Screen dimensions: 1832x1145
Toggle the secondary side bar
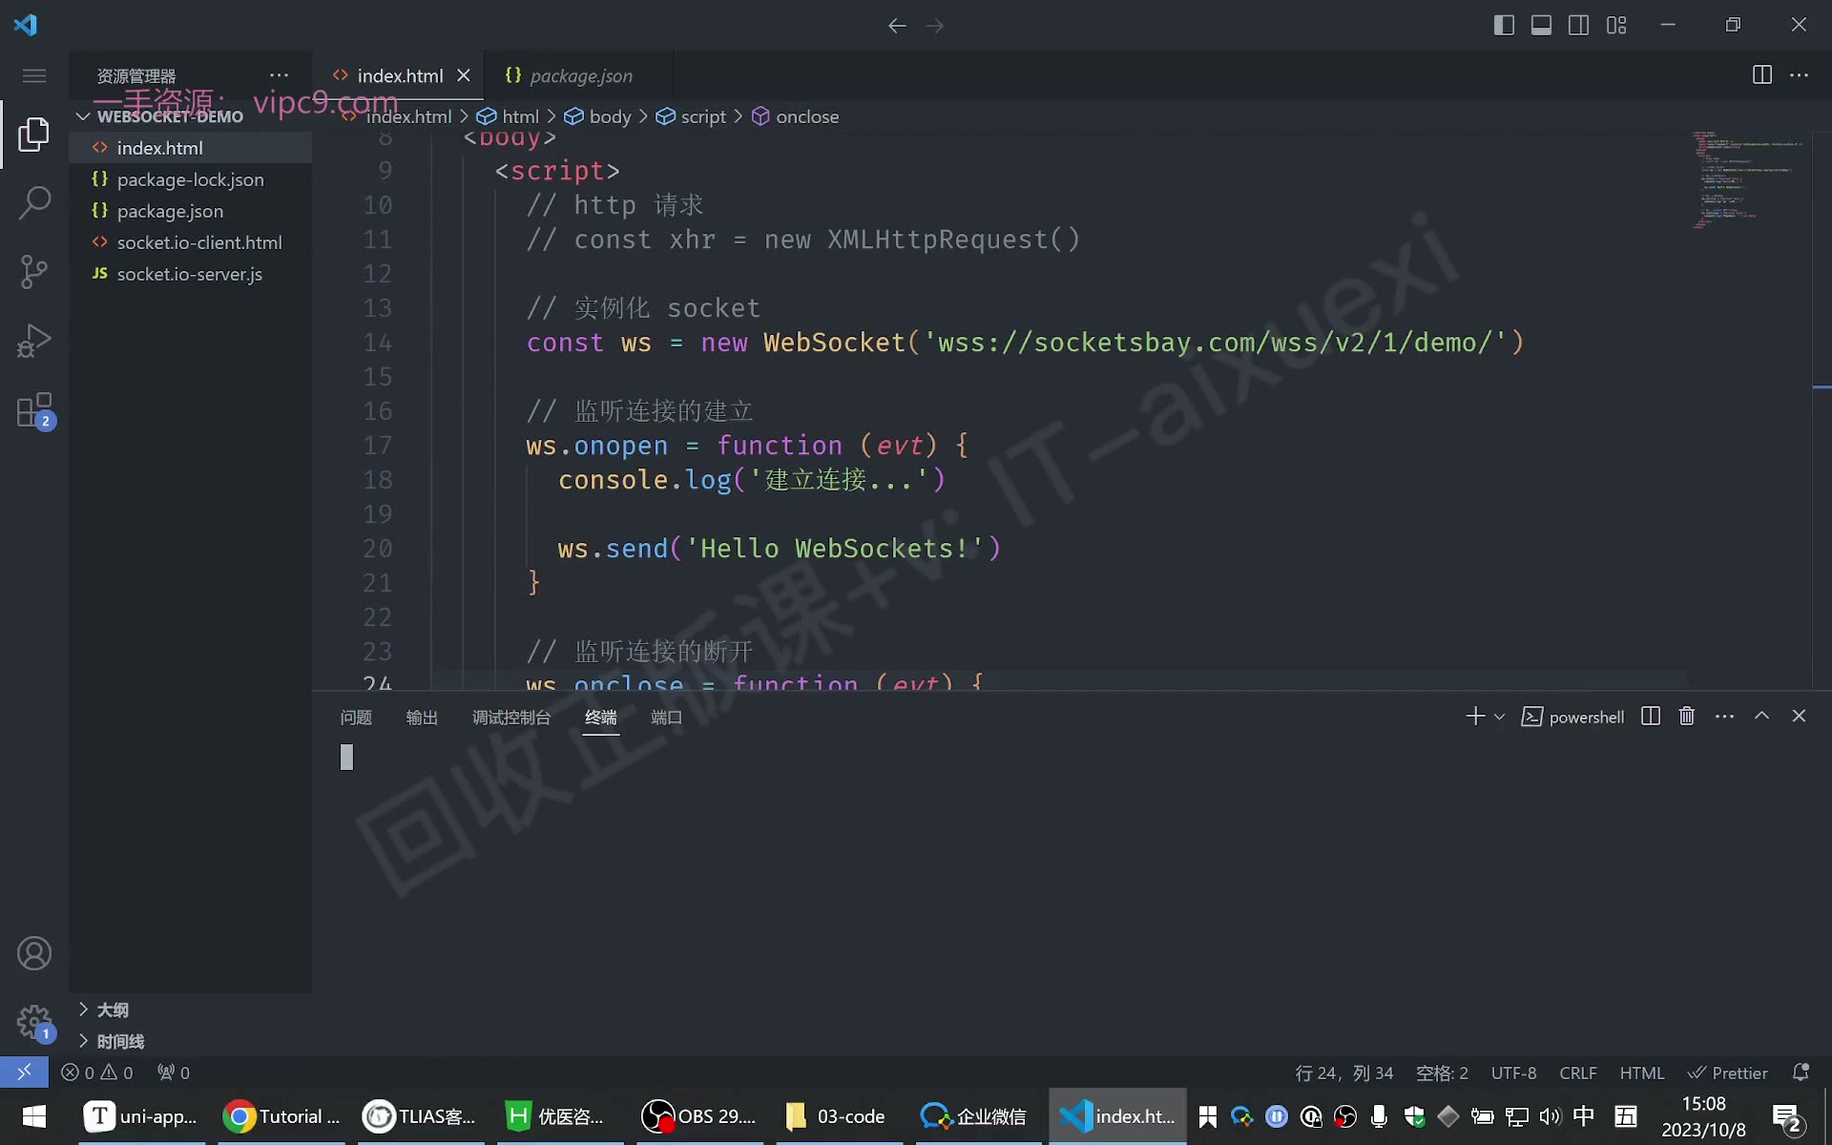tap(1579, 25)
